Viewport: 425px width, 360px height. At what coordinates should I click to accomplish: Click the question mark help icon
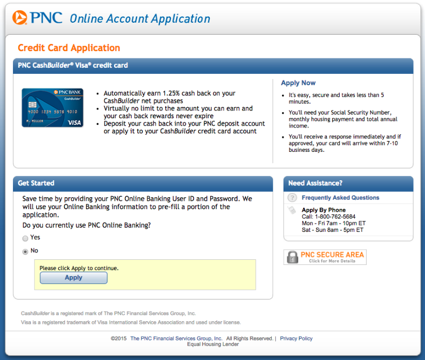pyautogui.click(x=292, y=198)
